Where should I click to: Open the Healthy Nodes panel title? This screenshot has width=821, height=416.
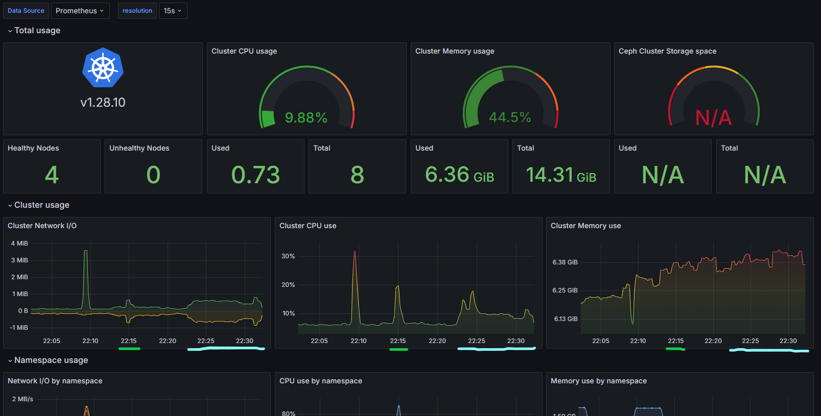tap(33, 148)
